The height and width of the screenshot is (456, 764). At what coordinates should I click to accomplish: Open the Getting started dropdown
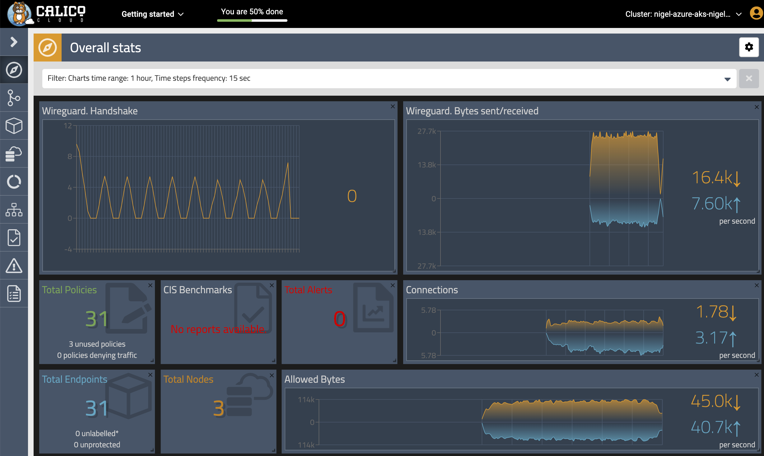pyautogui.click(x=152, y=14)
